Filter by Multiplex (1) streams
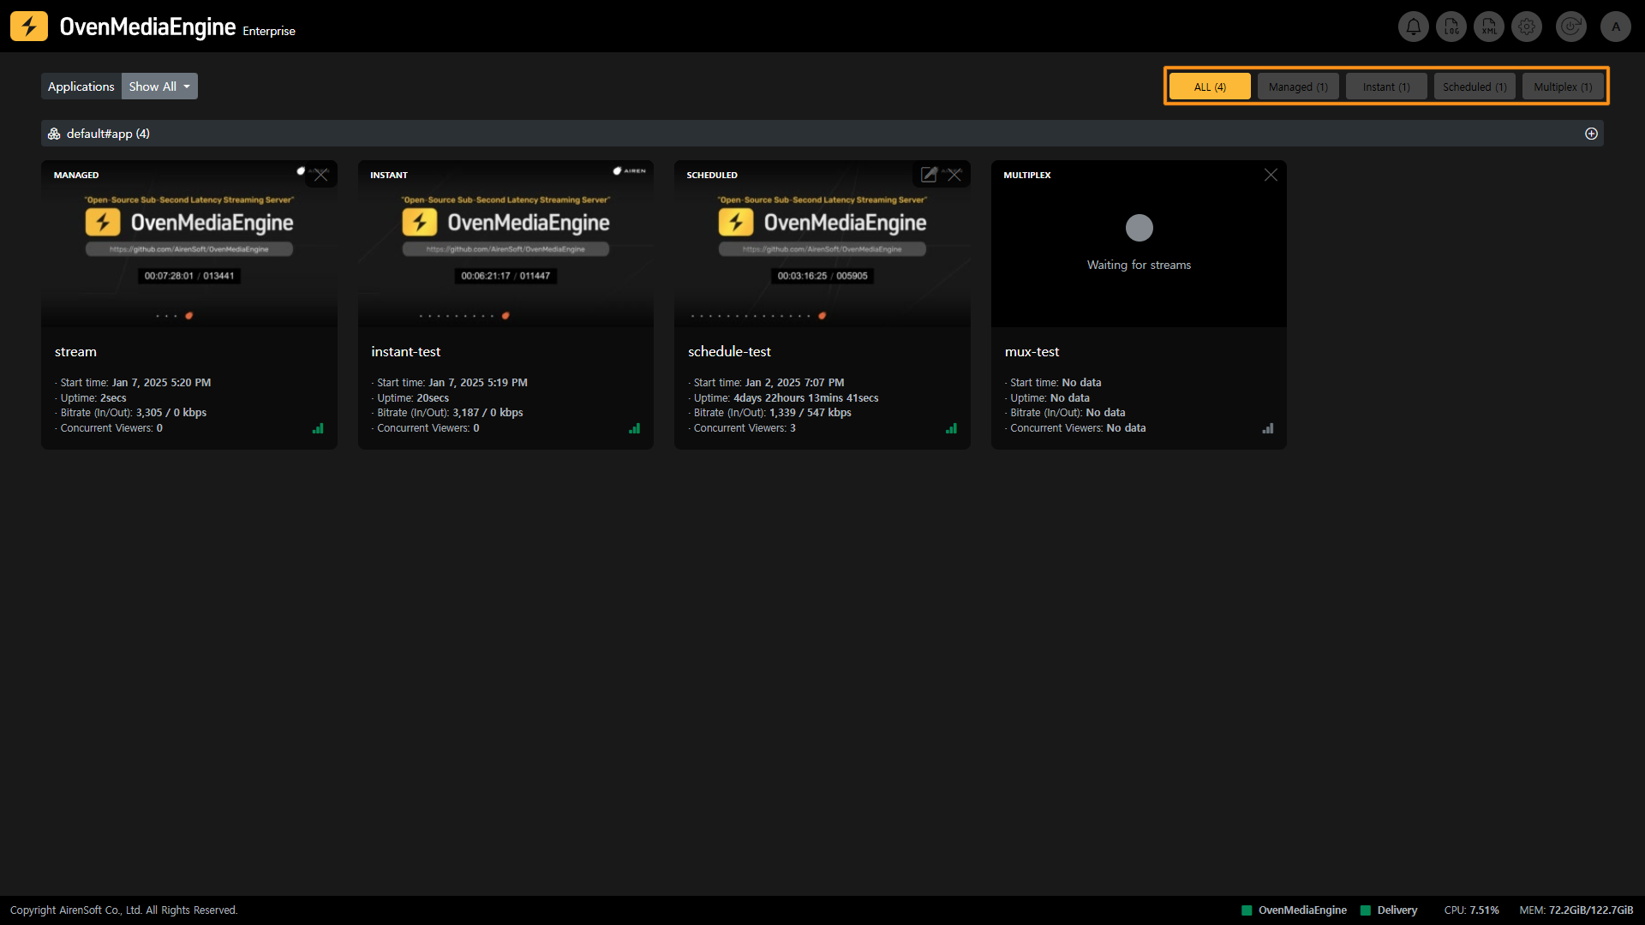This screenshot has width=1645, height=925. [1562, 87]
